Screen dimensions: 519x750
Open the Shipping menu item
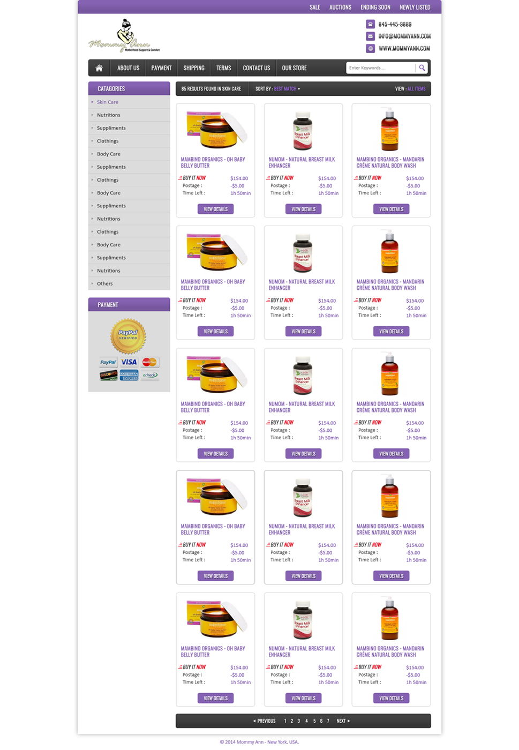(194, 68)
